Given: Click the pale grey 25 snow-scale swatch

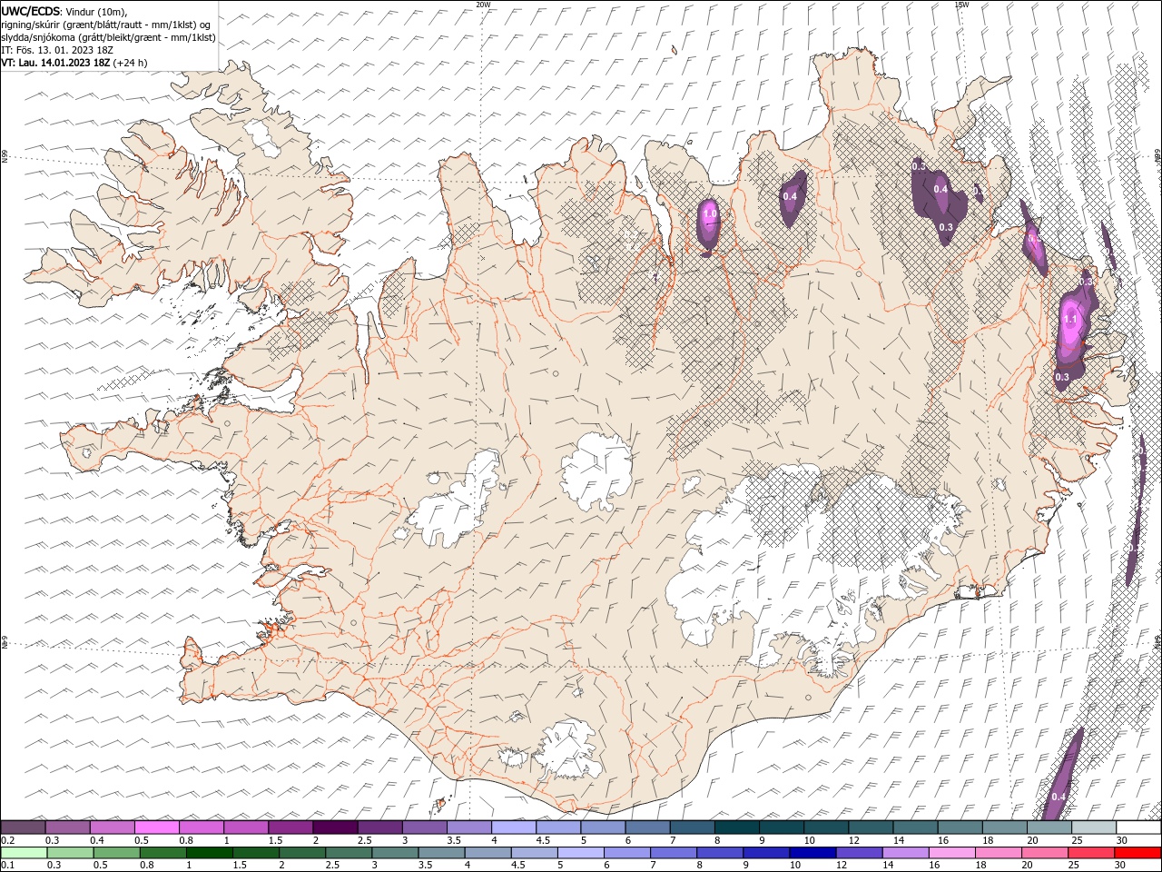Looking at the screenshot, I should (1094, 827).
